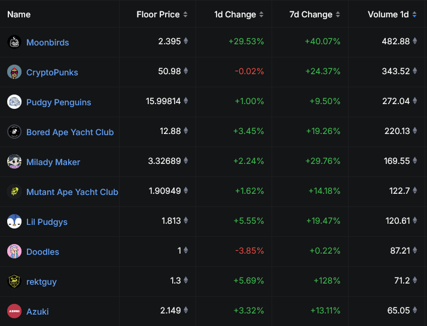Screen dimensions: 427x326
Task: Click the Azuki name link
Action: [x=38, y=312]
